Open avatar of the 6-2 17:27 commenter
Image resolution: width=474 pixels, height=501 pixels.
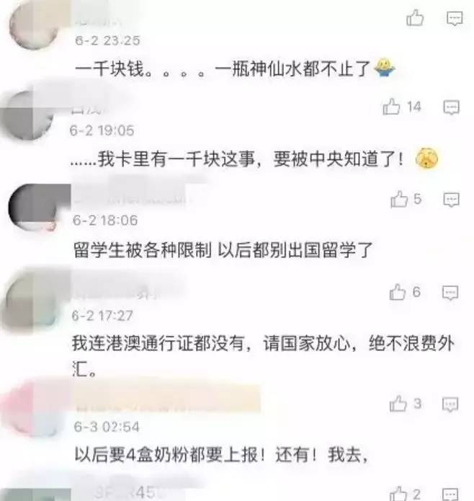[30, 301]
